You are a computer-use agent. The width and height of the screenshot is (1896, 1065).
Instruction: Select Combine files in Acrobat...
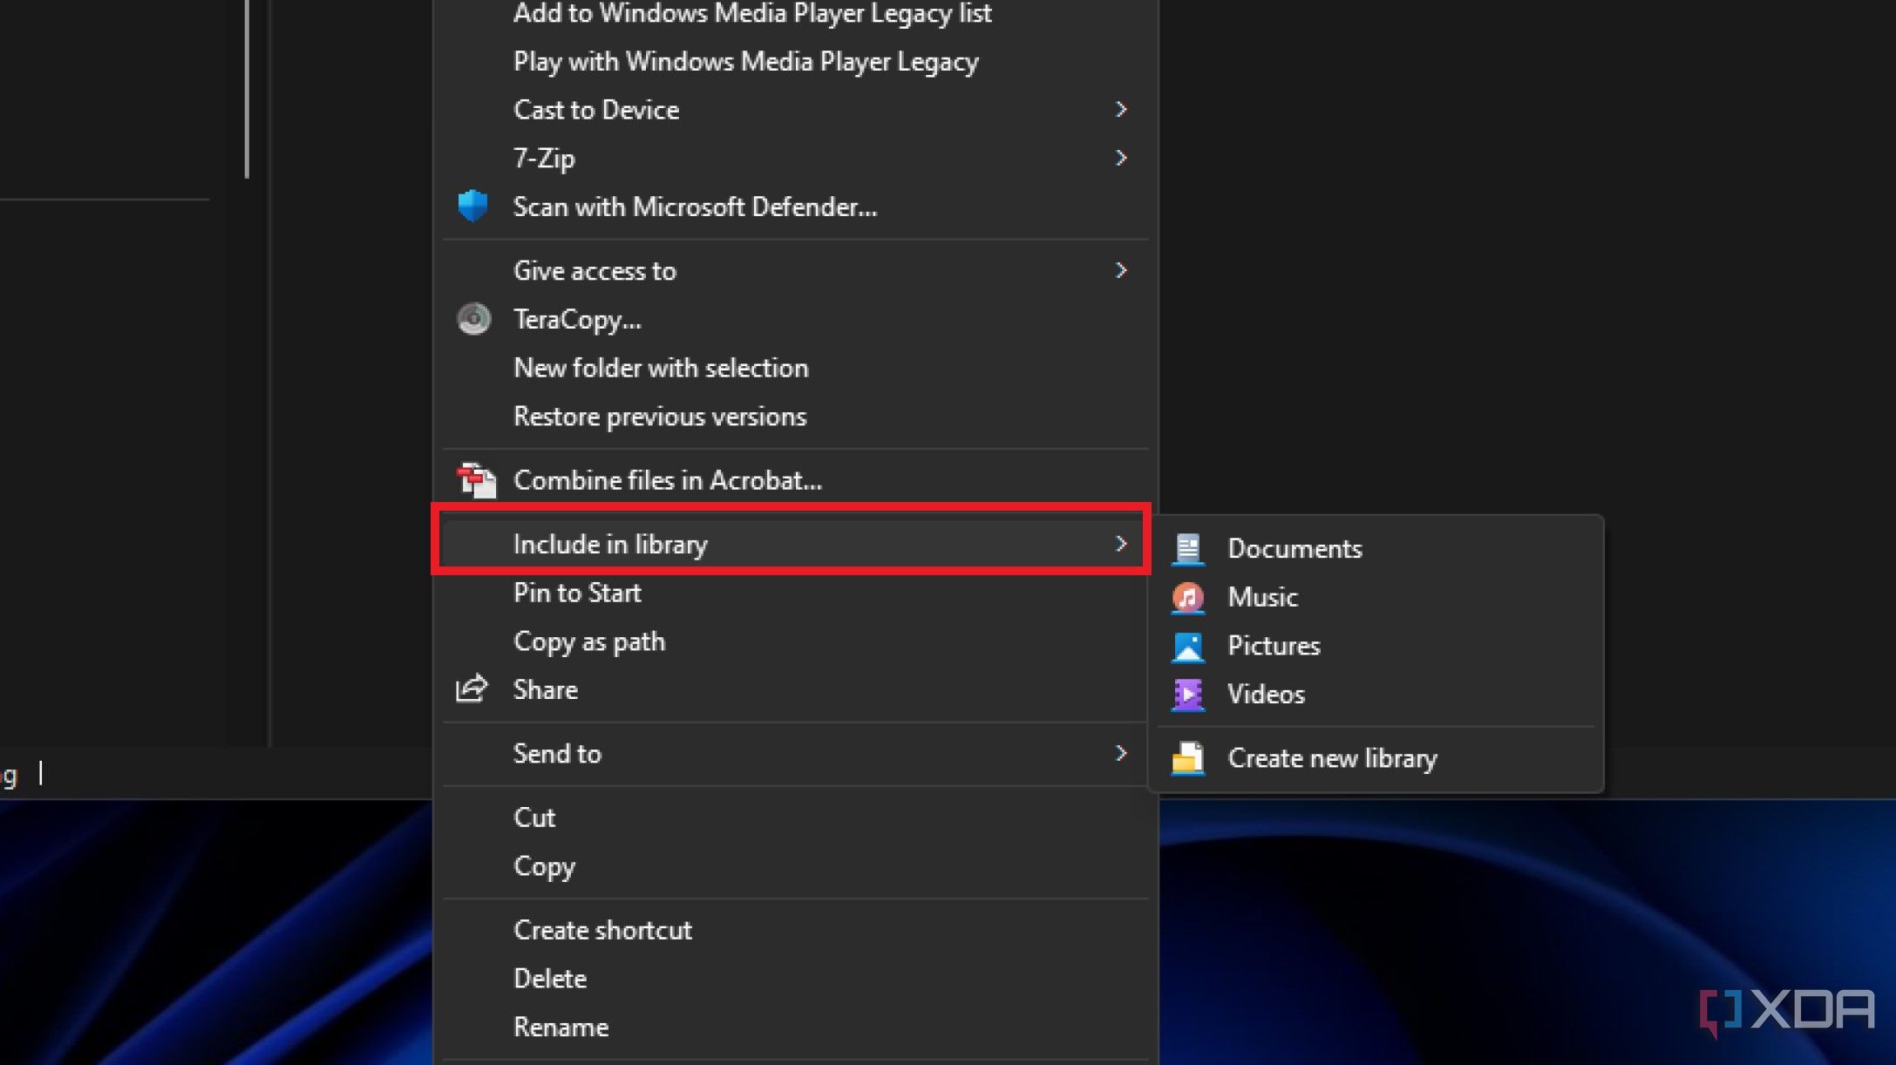point(795,480)
